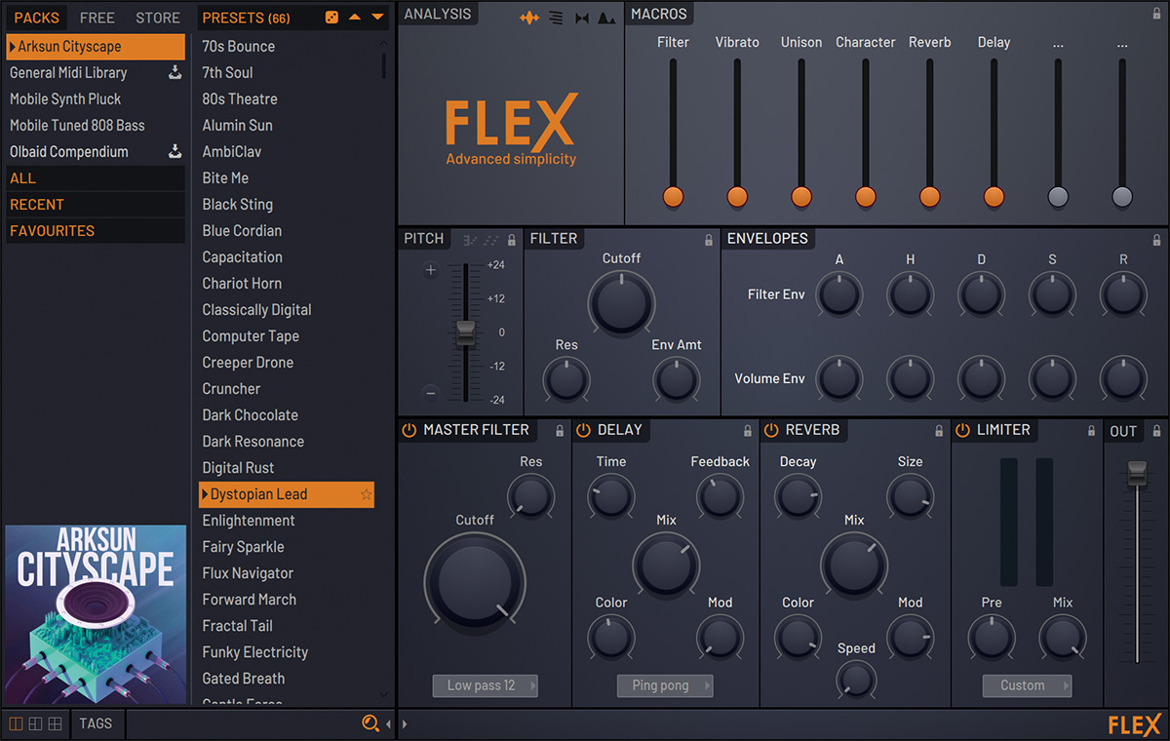Image resolution: width=1170 pixels, height=741 pixels.
Task: Open the PACKS tab
Action: [x=37, y=18]
